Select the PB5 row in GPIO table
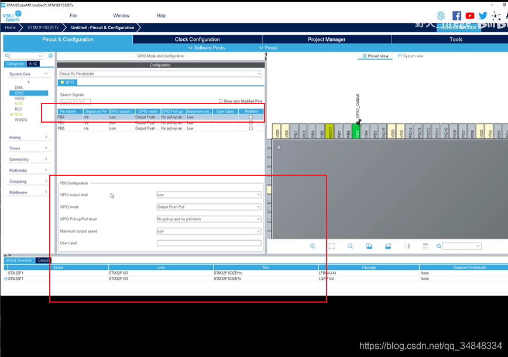 tap(160, 129)
